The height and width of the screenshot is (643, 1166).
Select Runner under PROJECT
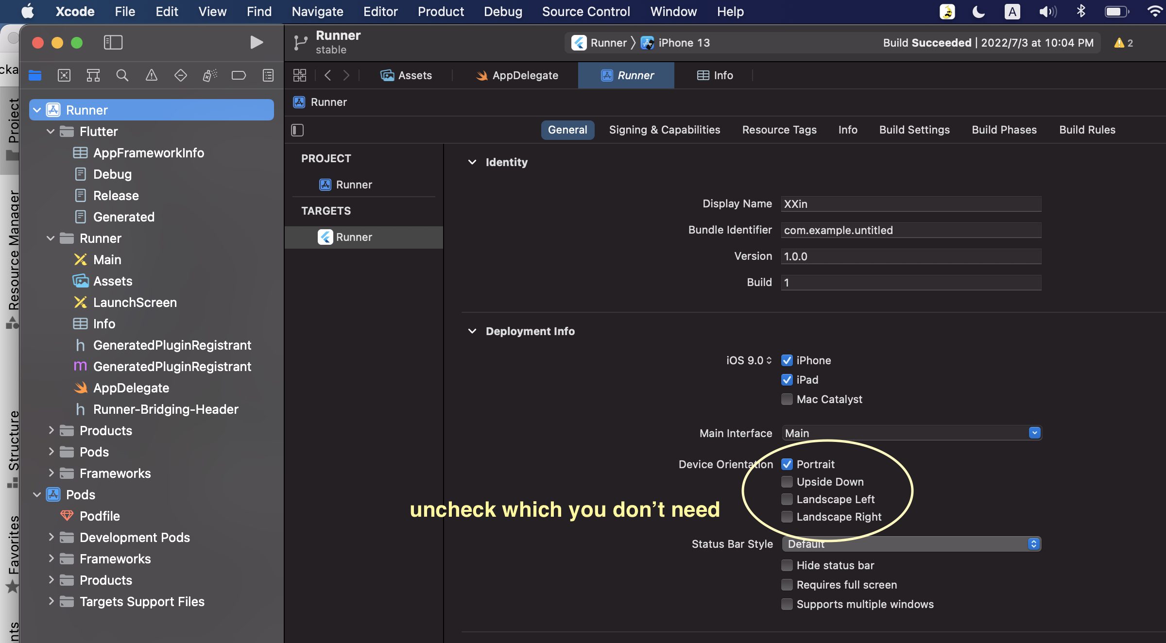[x=346, y=185]
